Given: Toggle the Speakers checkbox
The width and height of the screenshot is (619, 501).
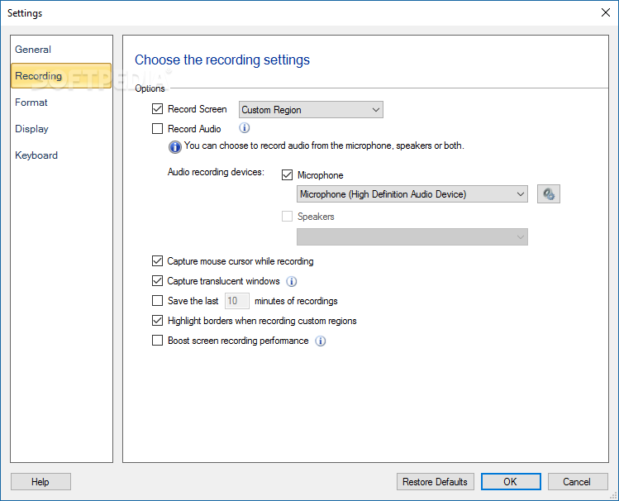Looking at the screenshot, I should tap(287, 216).
